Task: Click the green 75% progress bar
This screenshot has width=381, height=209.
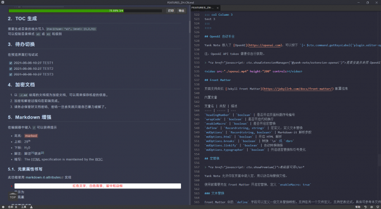Action: (x=66, y=11)
